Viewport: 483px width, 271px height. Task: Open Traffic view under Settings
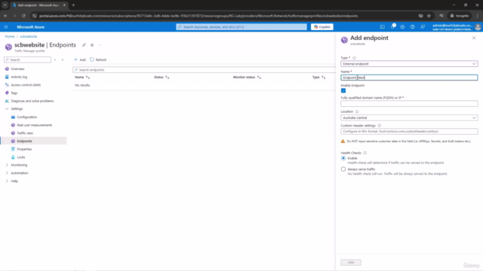point(25,133)
